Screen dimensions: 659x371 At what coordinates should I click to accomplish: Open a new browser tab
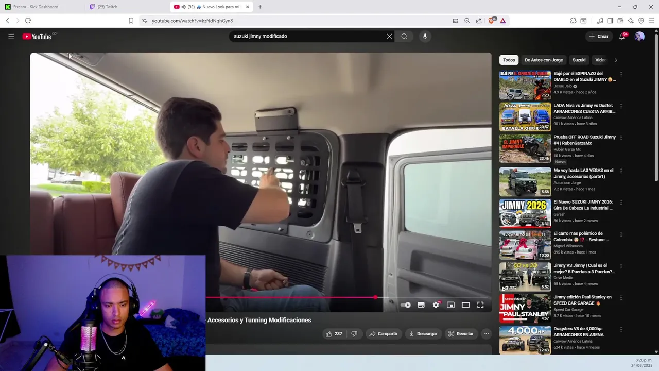click(x=260, y=7)
